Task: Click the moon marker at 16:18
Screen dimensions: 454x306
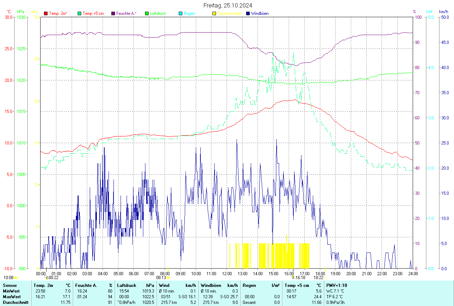Action: point(293,278)
